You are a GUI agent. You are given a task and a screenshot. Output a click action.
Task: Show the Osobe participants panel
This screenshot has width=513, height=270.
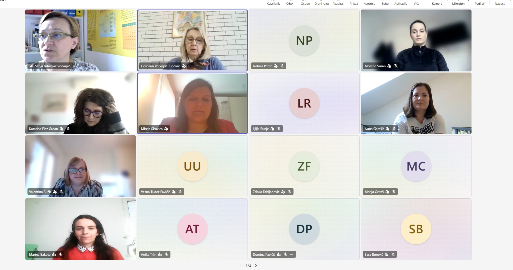pos(305,3)
